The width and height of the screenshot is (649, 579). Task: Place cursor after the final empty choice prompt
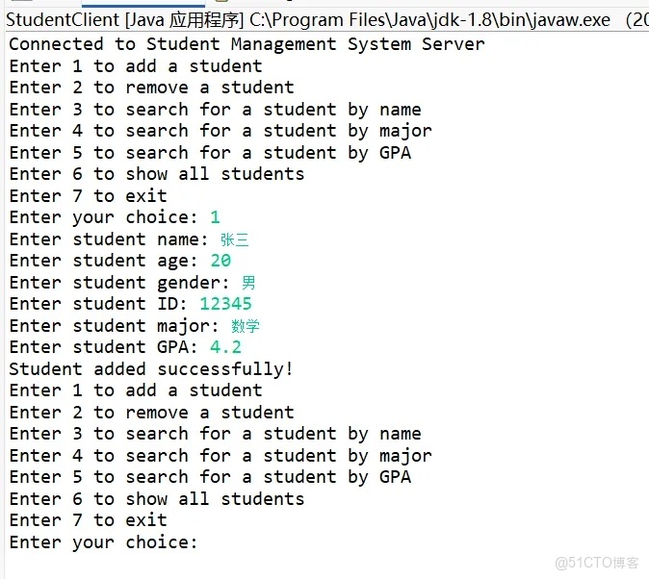coord(204,542)
